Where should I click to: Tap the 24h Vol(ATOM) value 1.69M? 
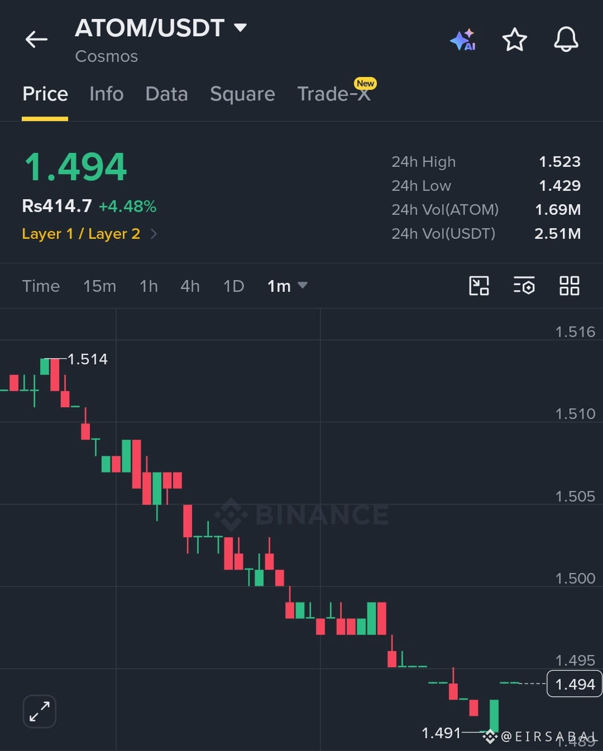coord(558,210)
